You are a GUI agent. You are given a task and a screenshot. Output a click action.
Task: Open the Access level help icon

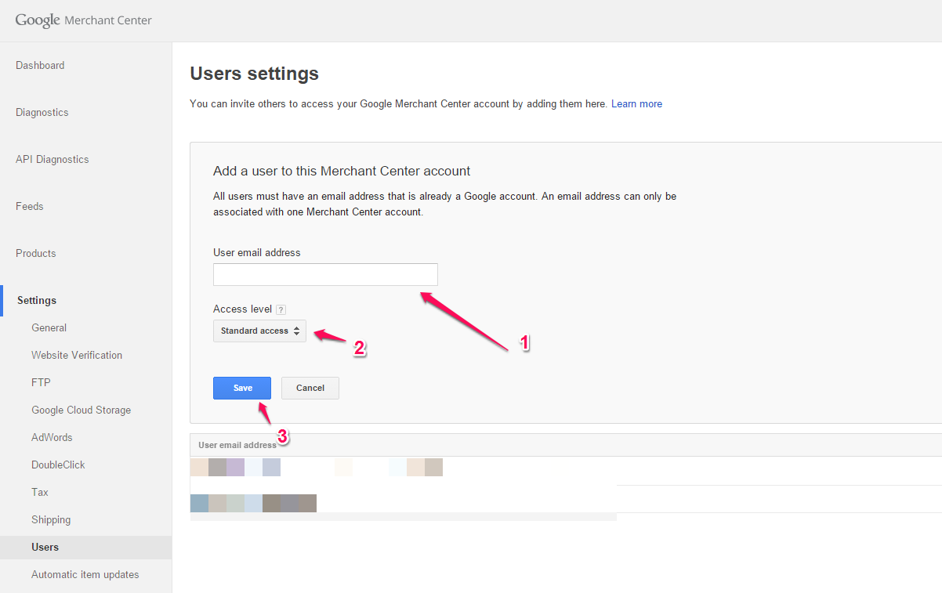coord(281,309)
